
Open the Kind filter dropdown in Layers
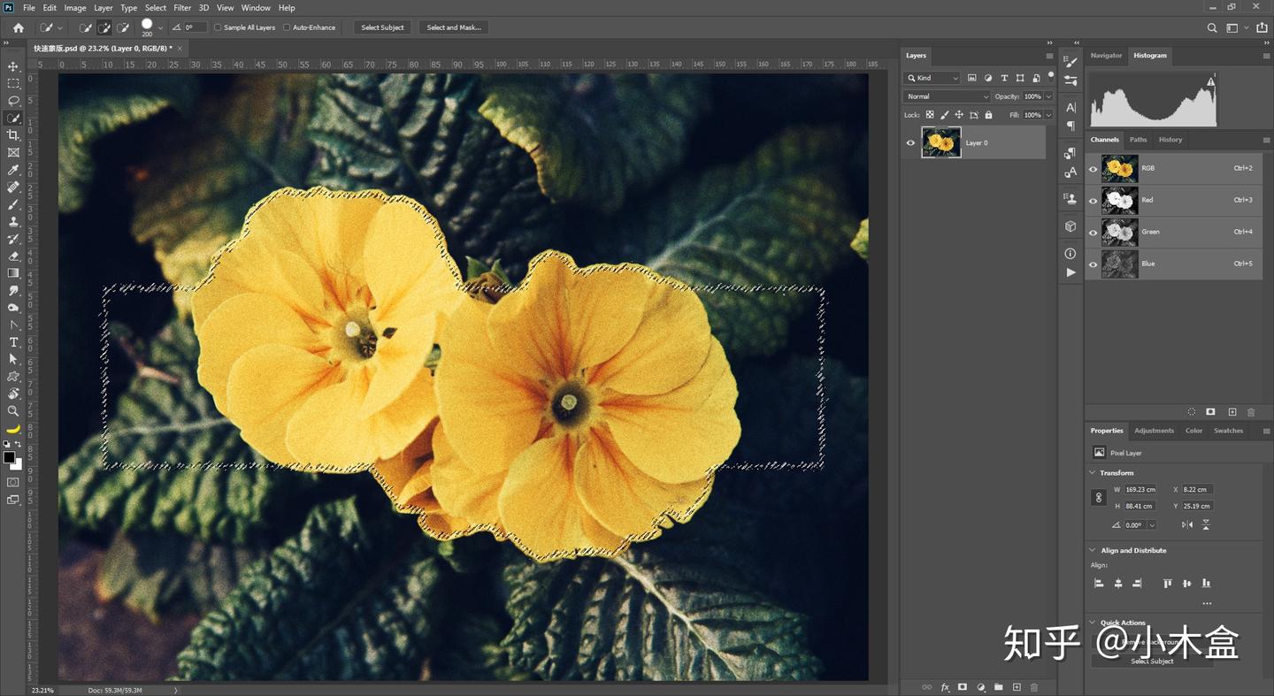pos(932,78)
